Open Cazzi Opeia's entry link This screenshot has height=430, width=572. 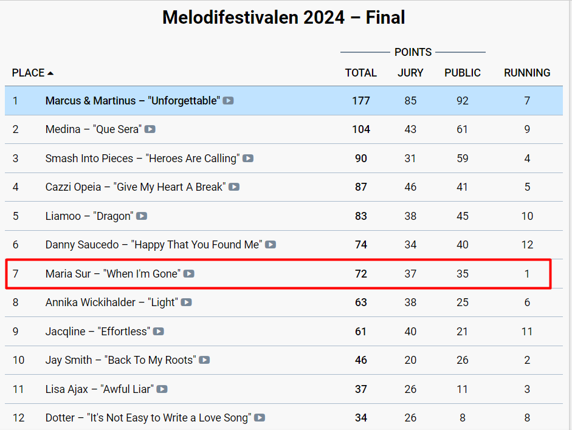[x=135, y=187]
